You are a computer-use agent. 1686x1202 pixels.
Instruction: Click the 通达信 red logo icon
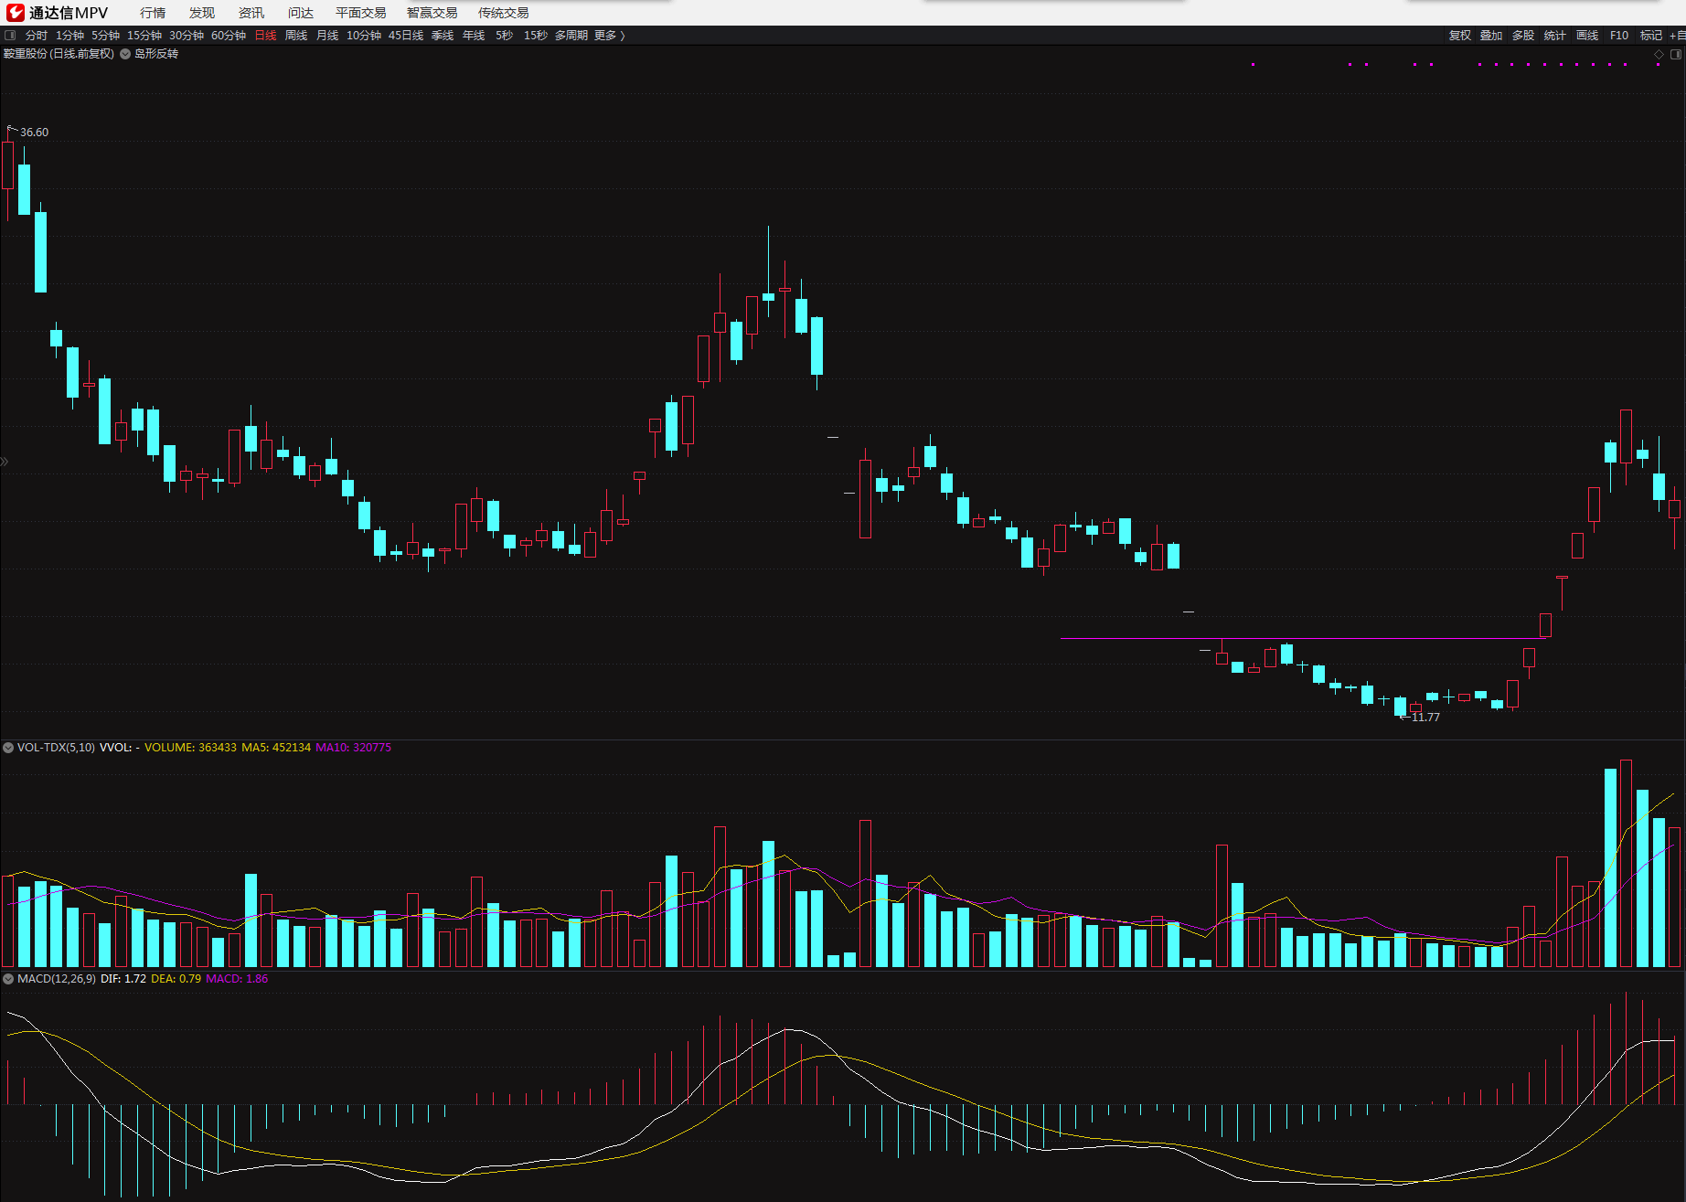(x=16, y=12)
